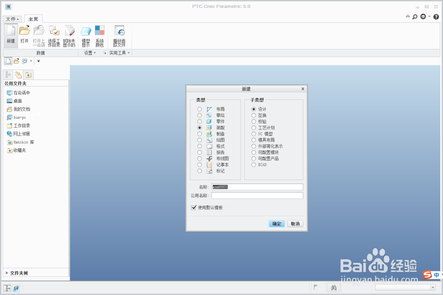Click 确定 button in 新建 dialog
The height and width of the screenshot is (295, 443).
[x=276, y=224]
